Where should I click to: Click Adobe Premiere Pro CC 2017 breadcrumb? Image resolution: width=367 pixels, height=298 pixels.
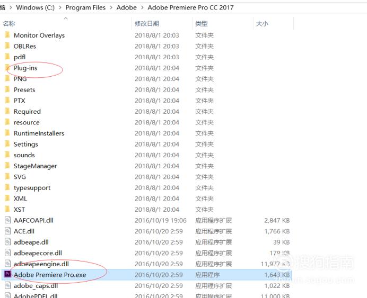pos(190,7)
